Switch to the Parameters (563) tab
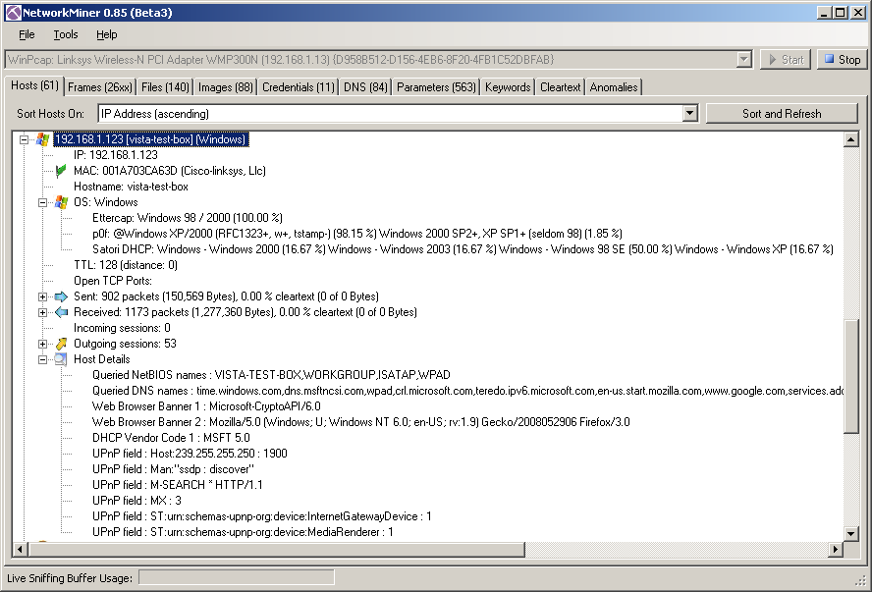 click(x=436, y=87)
